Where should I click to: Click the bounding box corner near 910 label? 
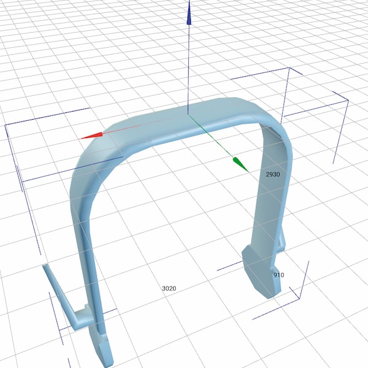point(299,299)
